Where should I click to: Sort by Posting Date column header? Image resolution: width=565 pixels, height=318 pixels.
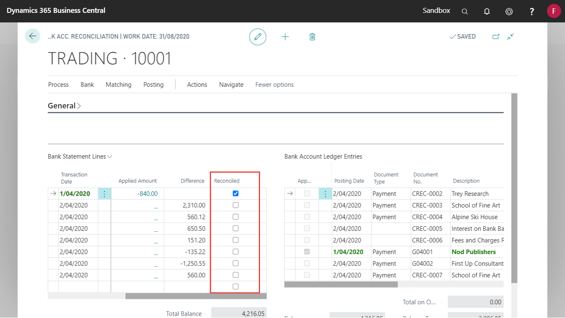349,181
